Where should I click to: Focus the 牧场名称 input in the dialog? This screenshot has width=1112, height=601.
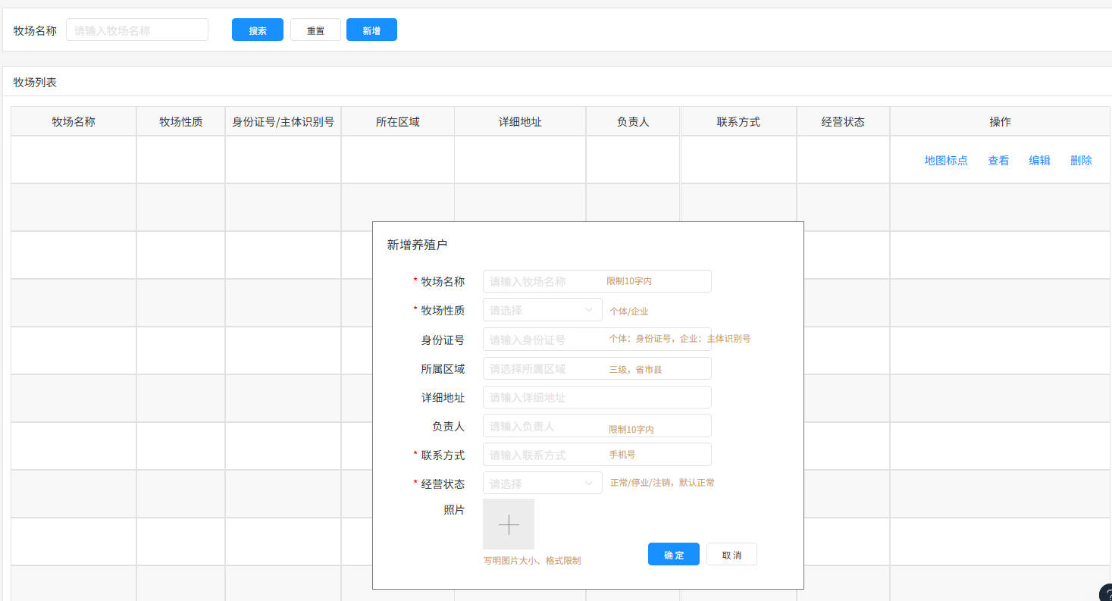pyautogui.click(x=597, y=281)
